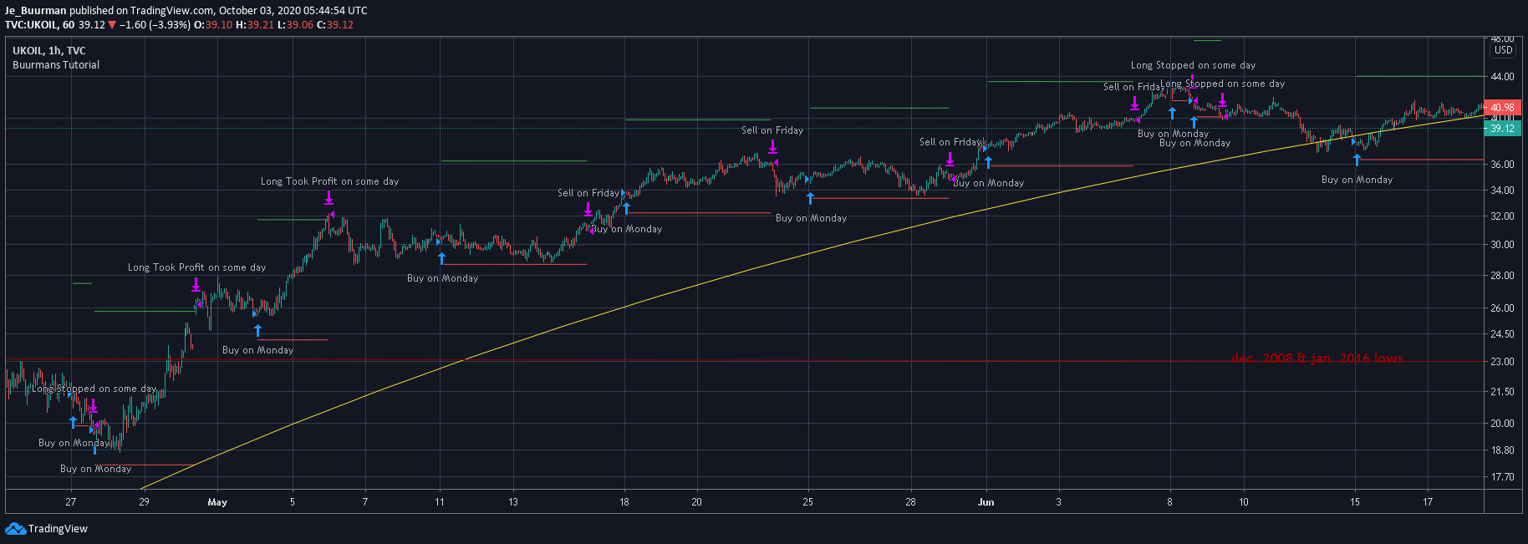
Task: Click the 26.00 price axis label
Action: point(1503,308)
